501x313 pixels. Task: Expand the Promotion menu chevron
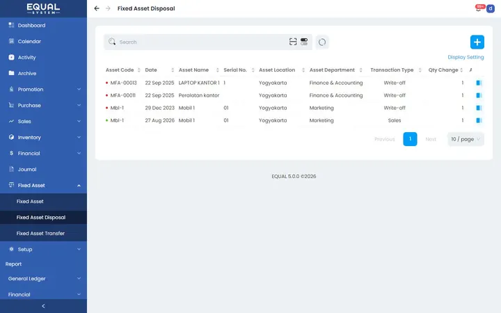pyautogui.click(x=79, y=89)
